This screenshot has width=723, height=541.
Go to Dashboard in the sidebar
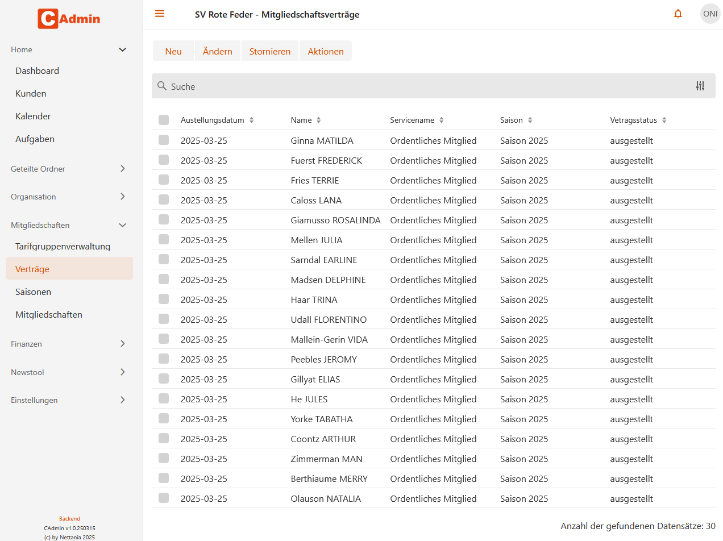click(x=38, y=71)
